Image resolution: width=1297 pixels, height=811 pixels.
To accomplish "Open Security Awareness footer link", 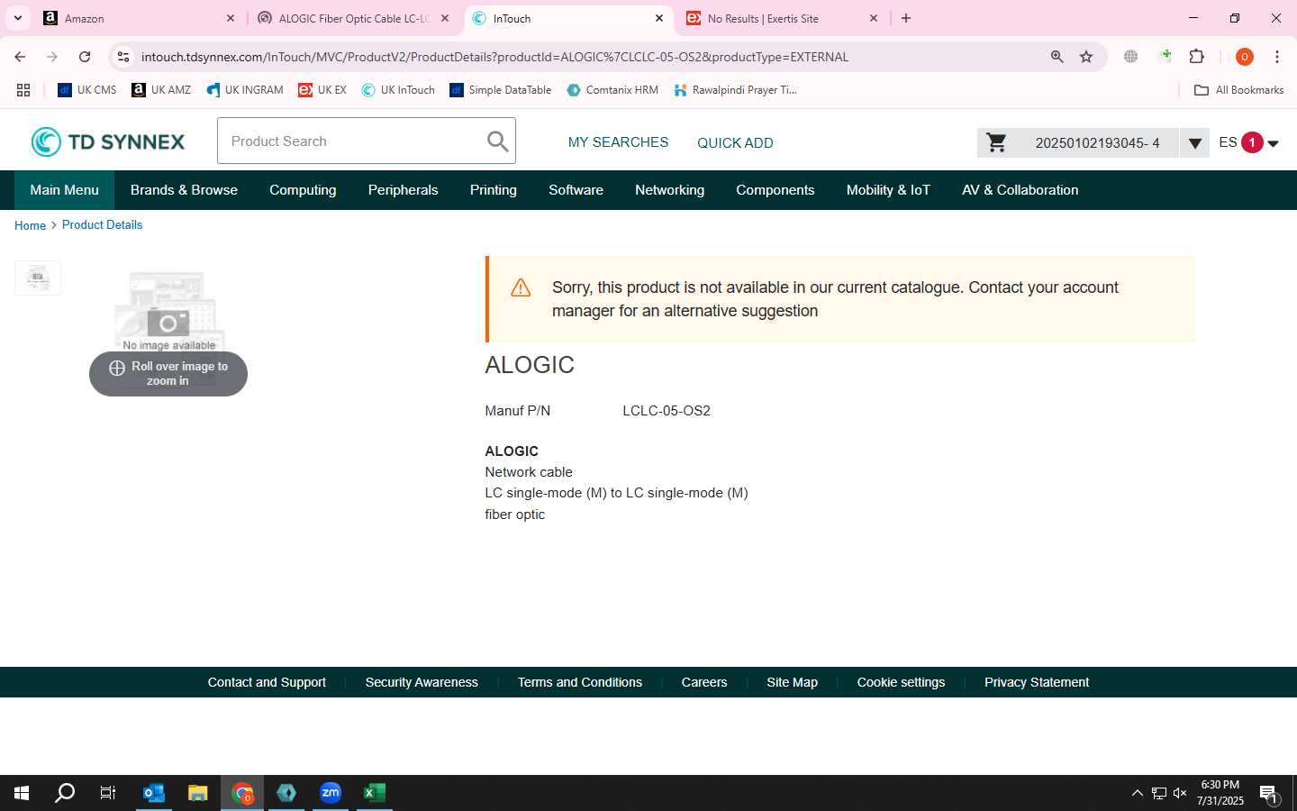I will [422, 682].
